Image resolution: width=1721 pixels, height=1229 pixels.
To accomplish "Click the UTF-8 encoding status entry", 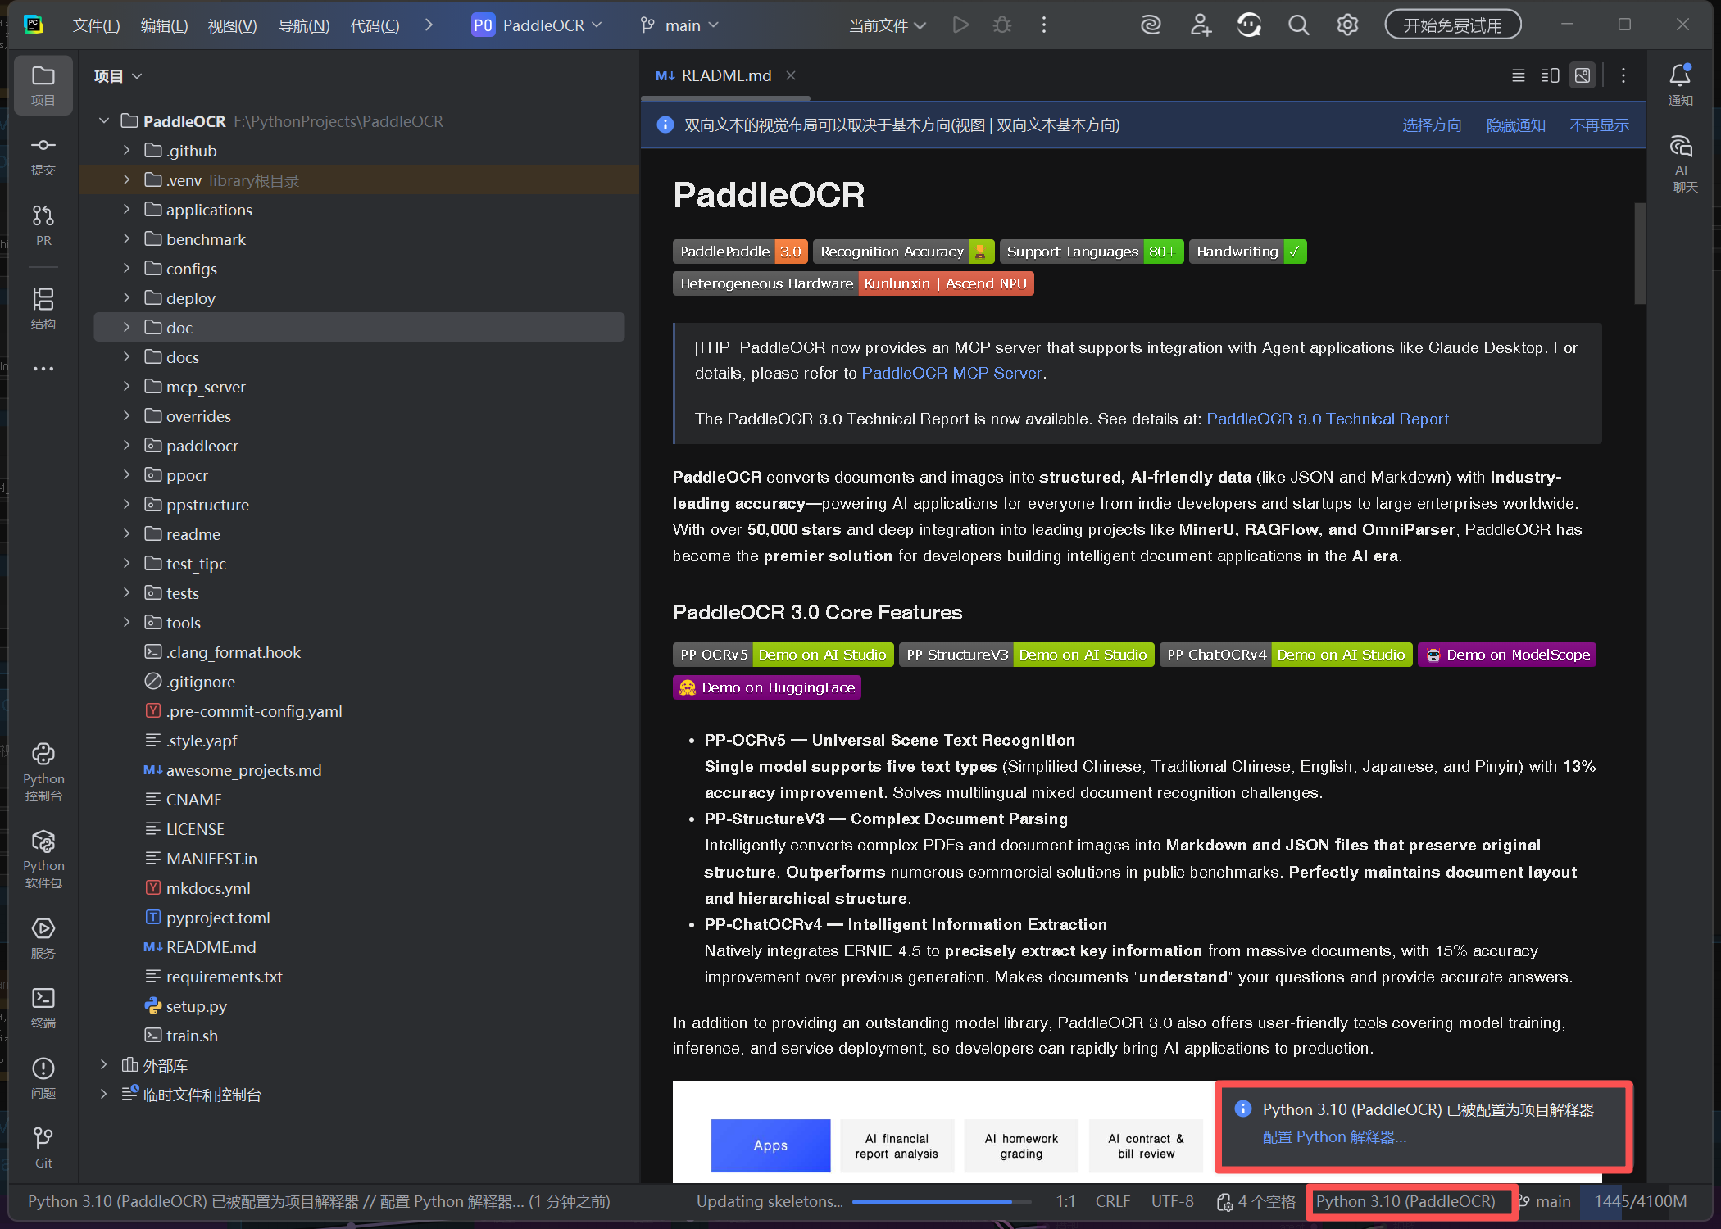I will point(1172,1201).
